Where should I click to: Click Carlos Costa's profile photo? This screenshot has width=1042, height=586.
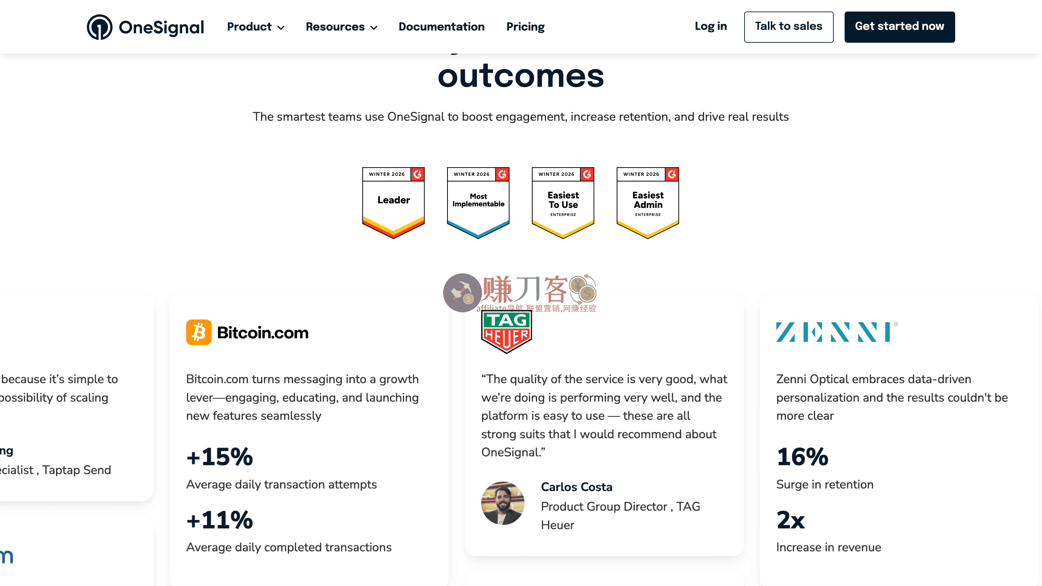click(x=503, y=503)
